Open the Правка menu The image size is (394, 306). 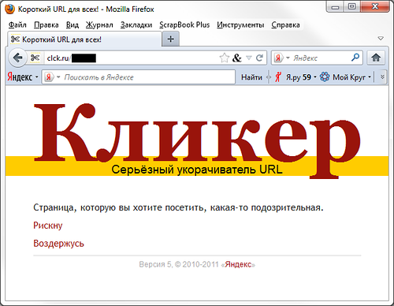point(46,24)
